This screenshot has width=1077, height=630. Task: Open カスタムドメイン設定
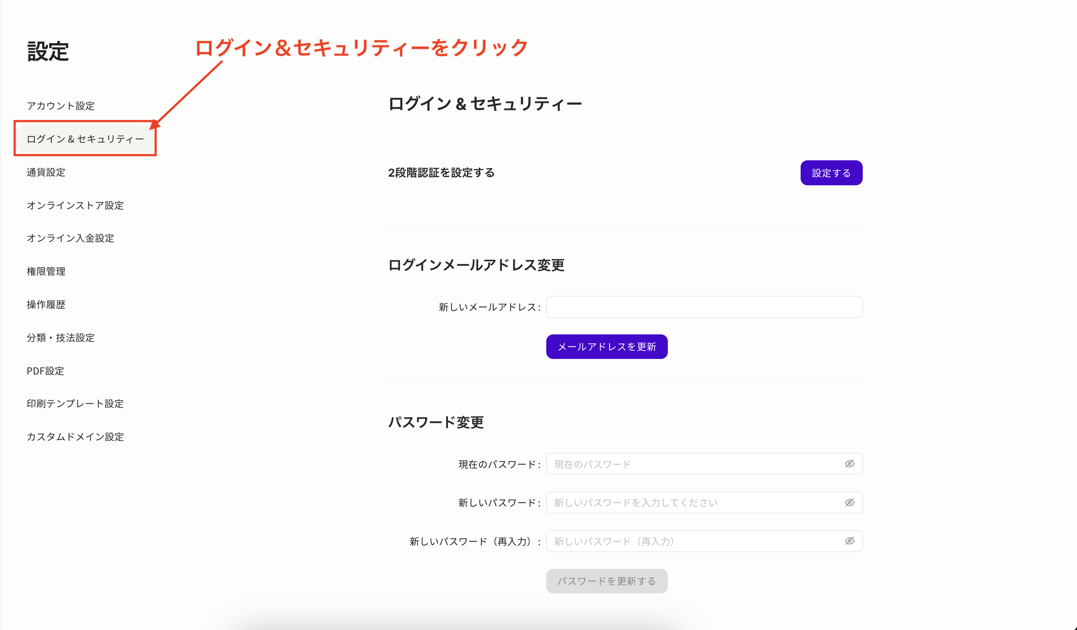[75, 437]
